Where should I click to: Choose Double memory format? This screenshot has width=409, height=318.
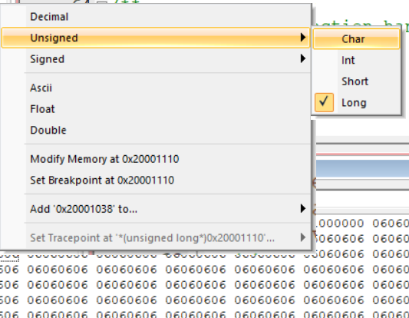click(156, 130)
